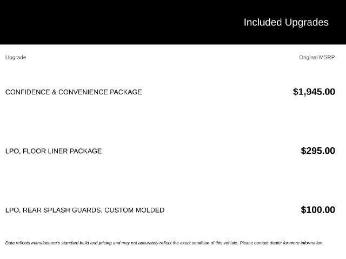Screen dimensions: 346x259
Task: Select LPO, Floor Liner Package item
Action: point(54,151)
